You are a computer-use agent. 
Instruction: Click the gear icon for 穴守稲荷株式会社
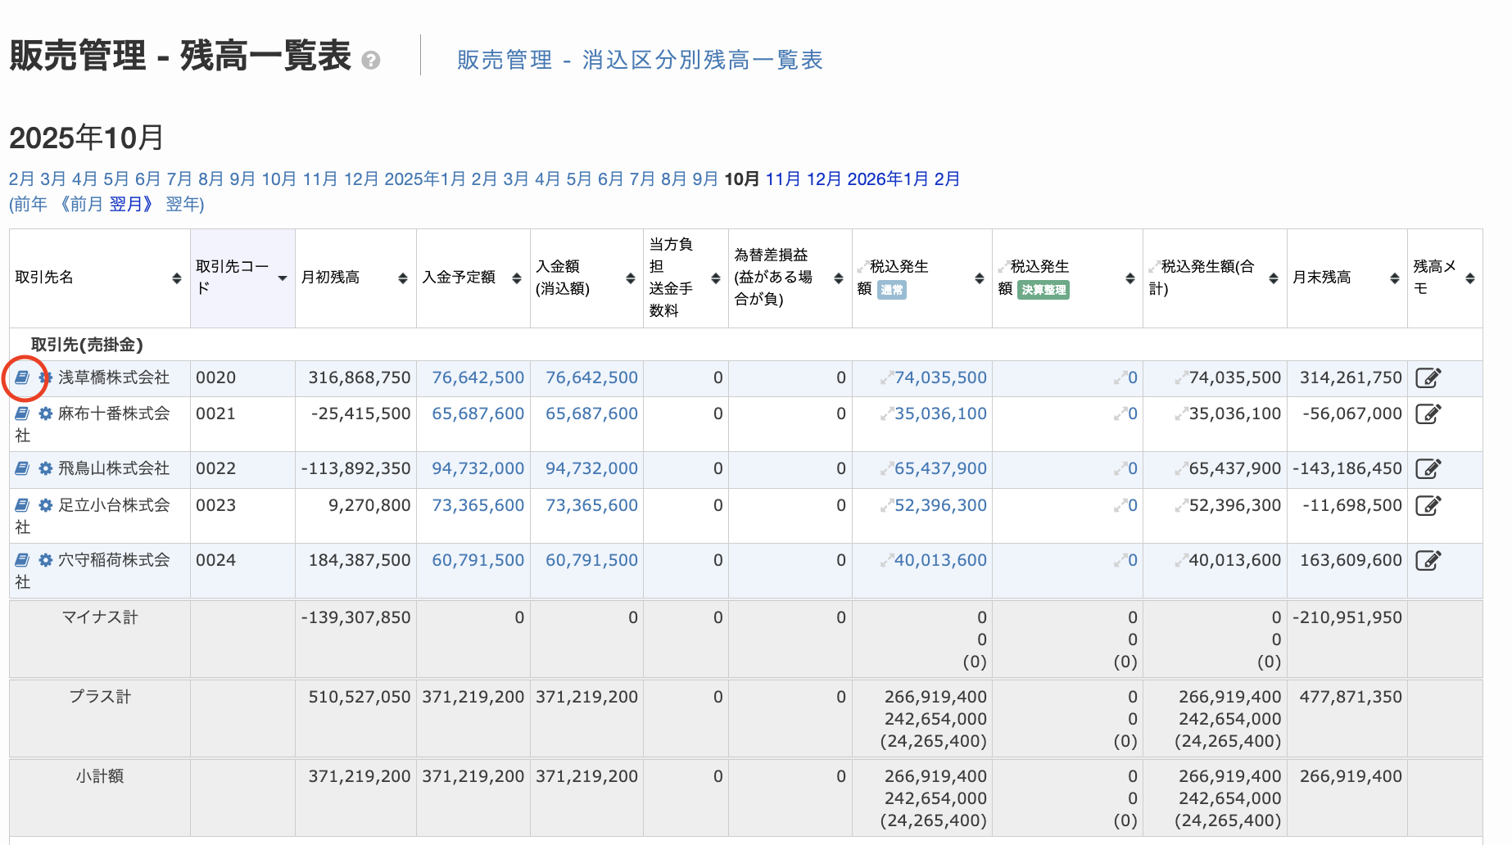(x=46, y=560)
